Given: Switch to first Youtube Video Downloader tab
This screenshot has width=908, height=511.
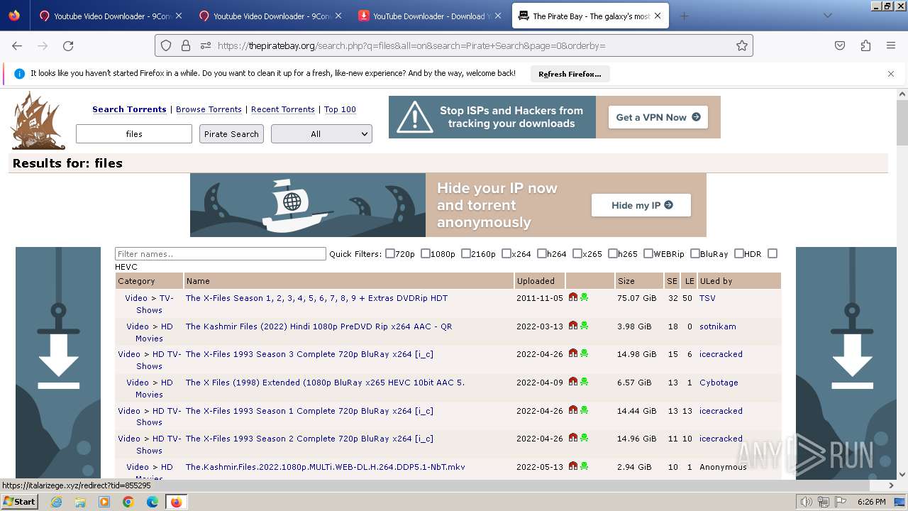Looking at the screenshot, I should pos(110,16).
